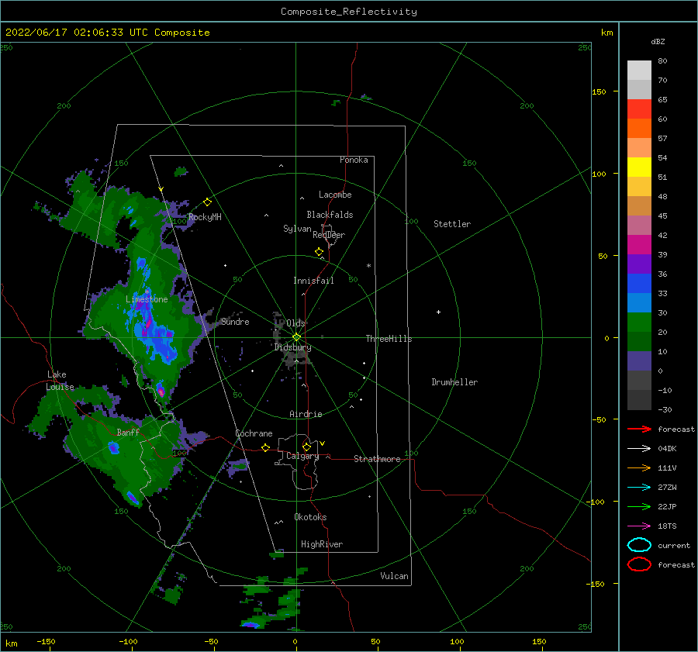Screen dimensions: 698x652
Task: Click the Ponoka town label
Action: click(354, 160)
